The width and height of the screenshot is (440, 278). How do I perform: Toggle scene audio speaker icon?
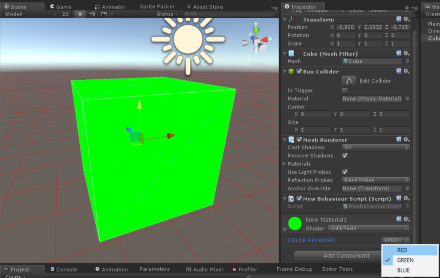coord(92,14)
